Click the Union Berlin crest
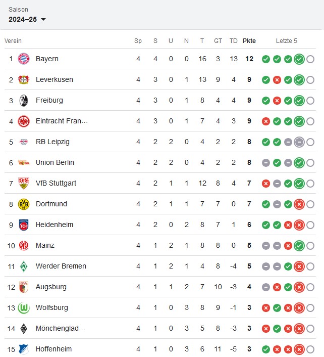 24,162
